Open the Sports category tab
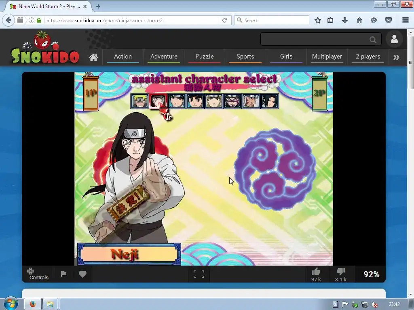Image resolution: width=414 pixels, height=310 pixels. click(x=245, y=57)
